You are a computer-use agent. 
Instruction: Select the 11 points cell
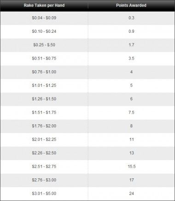(x=132, y=140)
